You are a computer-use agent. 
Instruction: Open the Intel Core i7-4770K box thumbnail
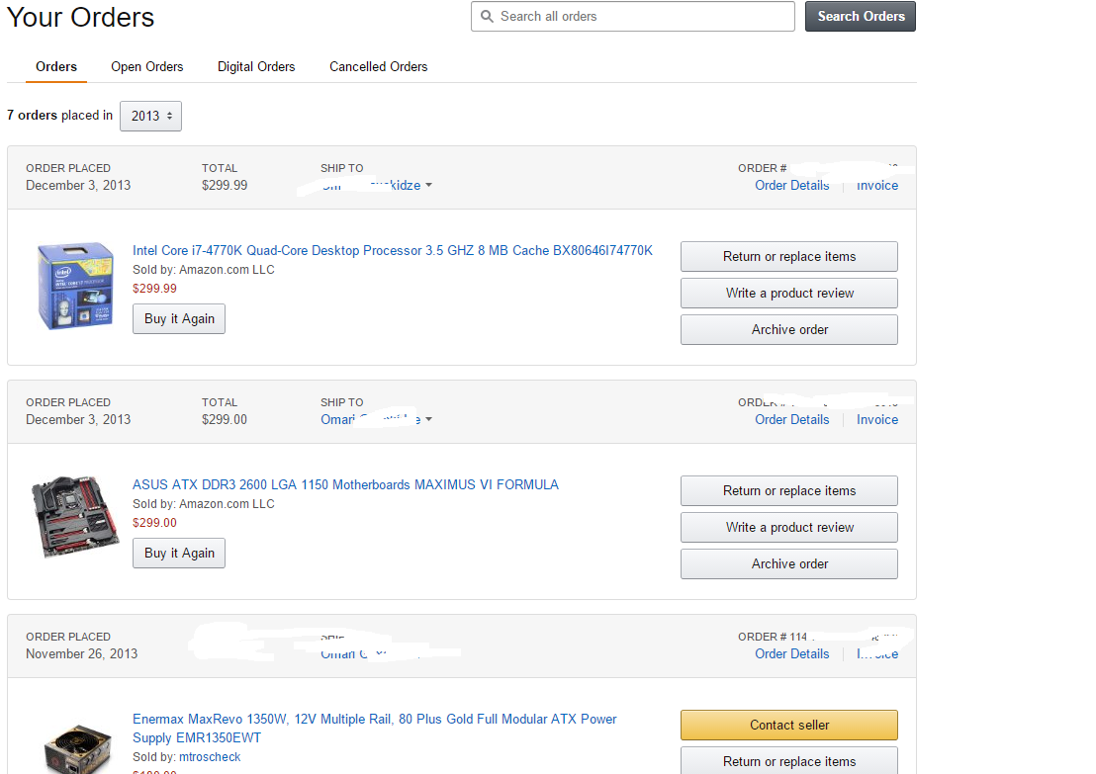(75, 286)
